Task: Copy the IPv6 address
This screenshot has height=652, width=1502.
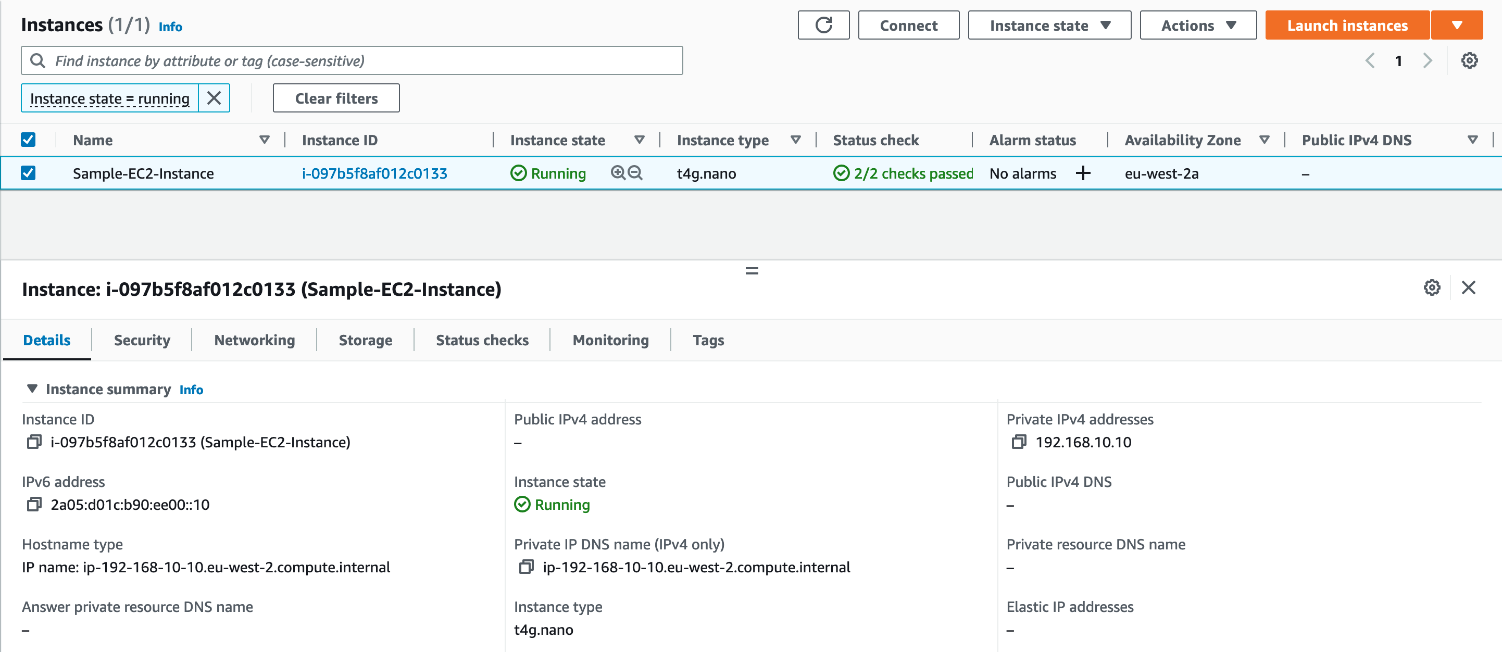Action: pyautogui.click(x=33, y=505)
